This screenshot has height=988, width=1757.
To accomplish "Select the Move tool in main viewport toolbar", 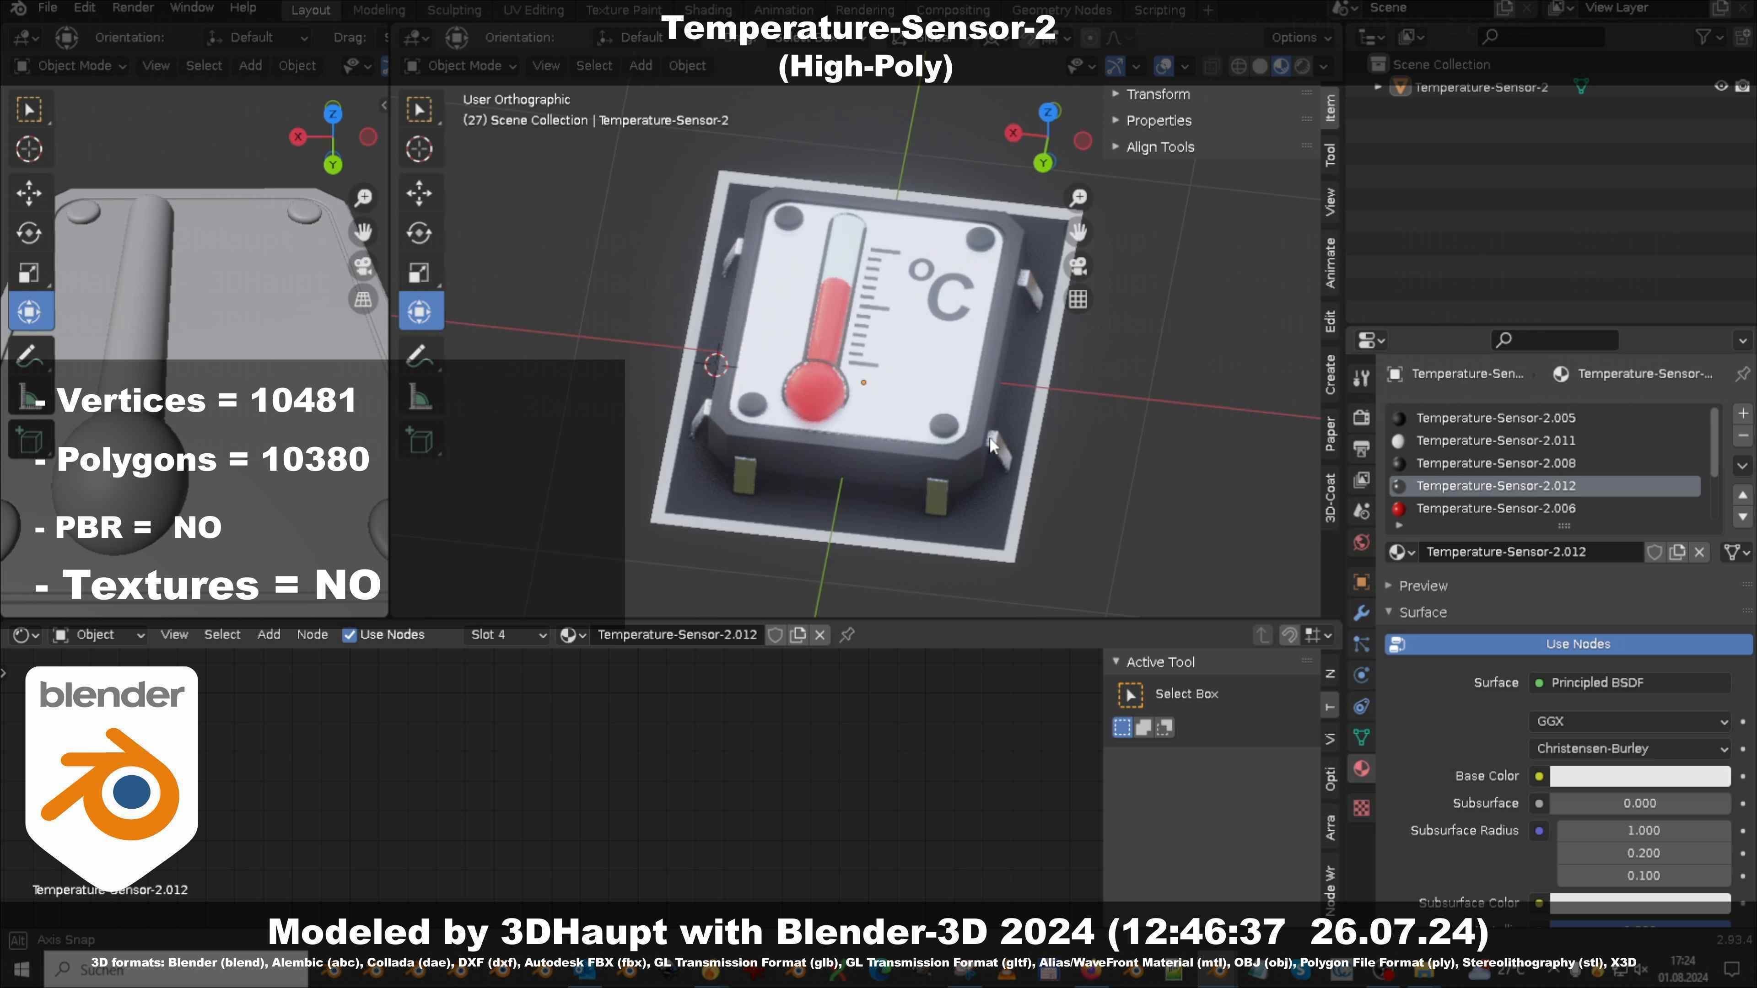I will tap(420, 193).
